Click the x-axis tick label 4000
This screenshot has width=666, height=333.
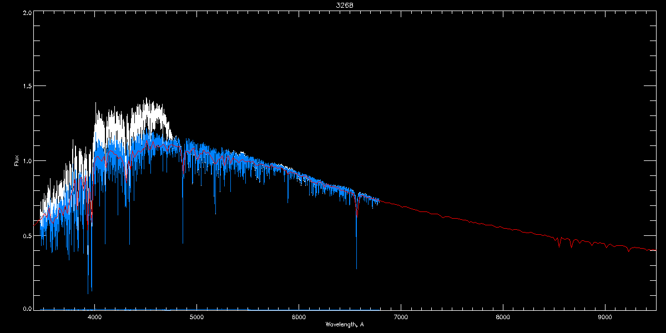coord(94,317)
